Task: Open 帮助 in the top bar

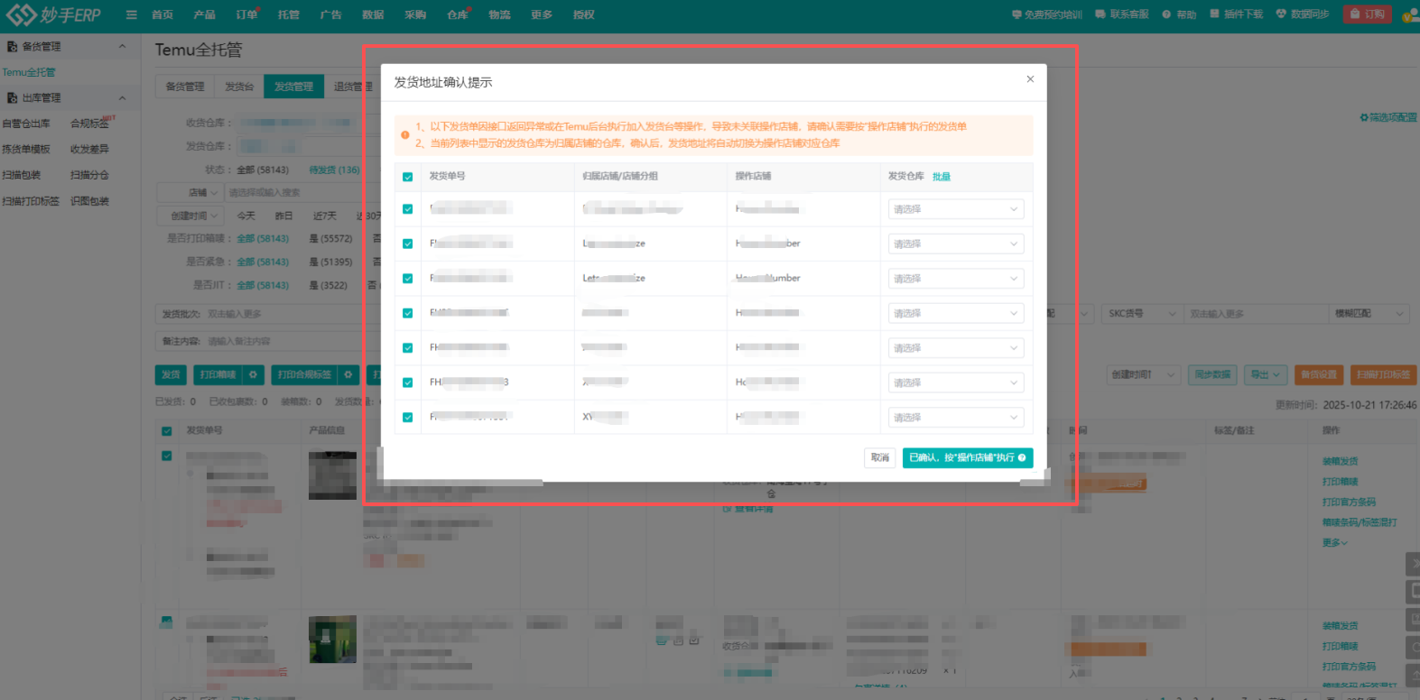Action: 1180,14
